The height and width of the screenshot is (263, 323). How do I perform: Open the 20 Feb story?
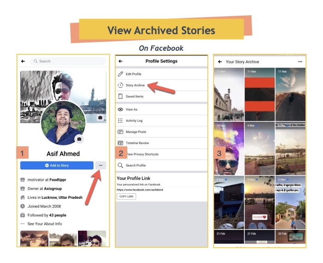pos(290,237)
